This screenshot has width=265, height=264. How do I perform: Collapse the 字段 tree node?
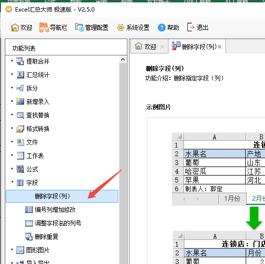[x=12, y=182]
